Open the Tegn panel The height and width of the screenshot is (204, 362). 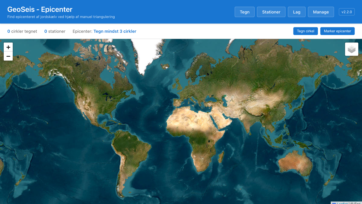pos(244,12)
